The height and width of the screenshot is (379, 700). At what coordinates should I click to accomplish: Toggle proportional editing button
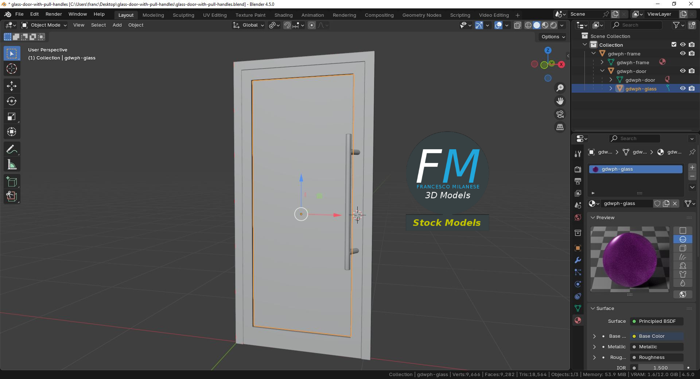click(312, 25)
